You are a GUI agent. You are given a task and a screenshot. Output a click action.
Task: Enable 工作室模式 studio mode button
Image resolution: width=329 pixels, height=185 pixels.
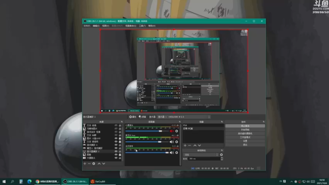[x=245, y=137]
